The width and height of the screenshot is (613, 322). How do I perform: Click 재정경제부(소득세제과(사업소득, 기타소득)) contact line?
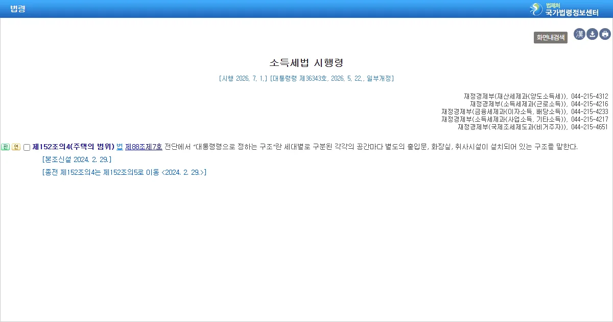(x=525, y=119)
